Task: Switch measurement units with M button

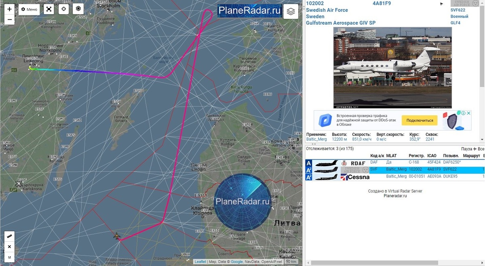Action: (9, 257)
